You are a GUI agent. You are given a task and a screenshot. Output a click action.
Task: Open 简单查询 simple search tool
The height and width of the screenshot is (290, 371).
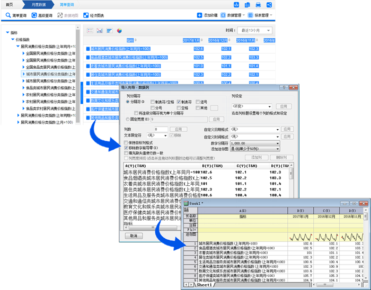tap(16, 15)
